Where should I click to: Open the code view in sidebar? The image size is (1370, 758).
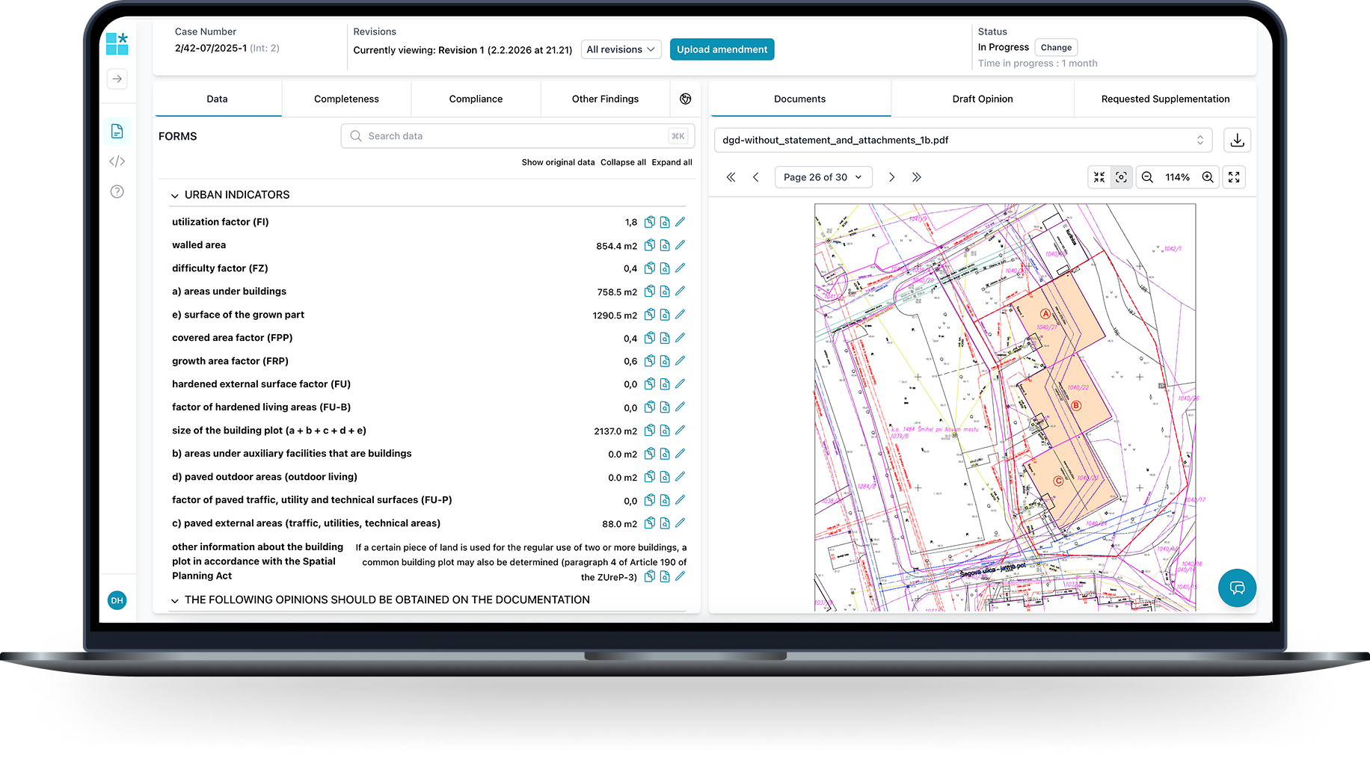(x=117, y=161)
